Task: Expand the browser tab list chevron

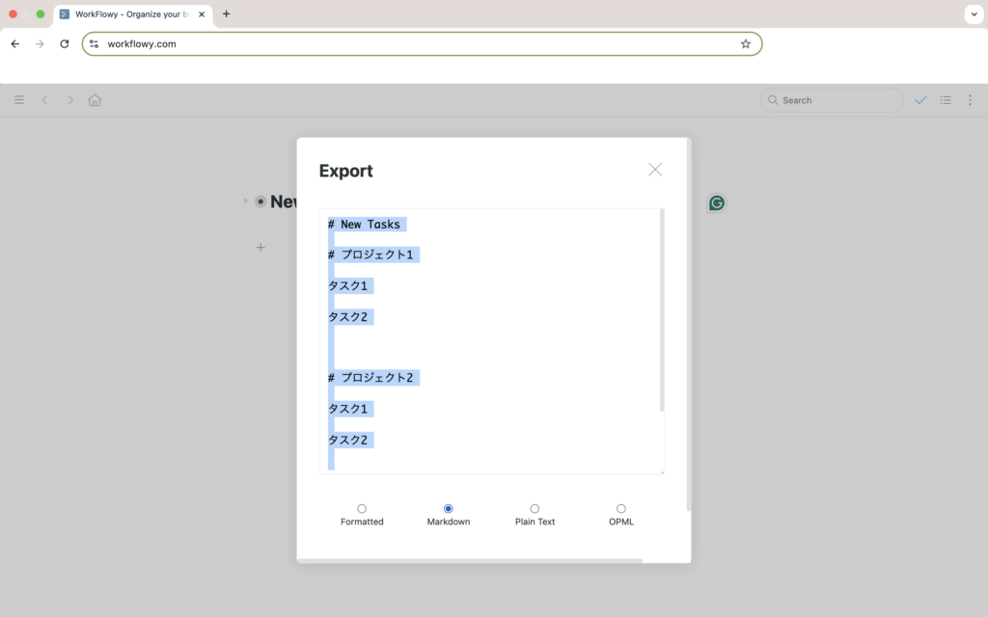Action: coord(973,14)
